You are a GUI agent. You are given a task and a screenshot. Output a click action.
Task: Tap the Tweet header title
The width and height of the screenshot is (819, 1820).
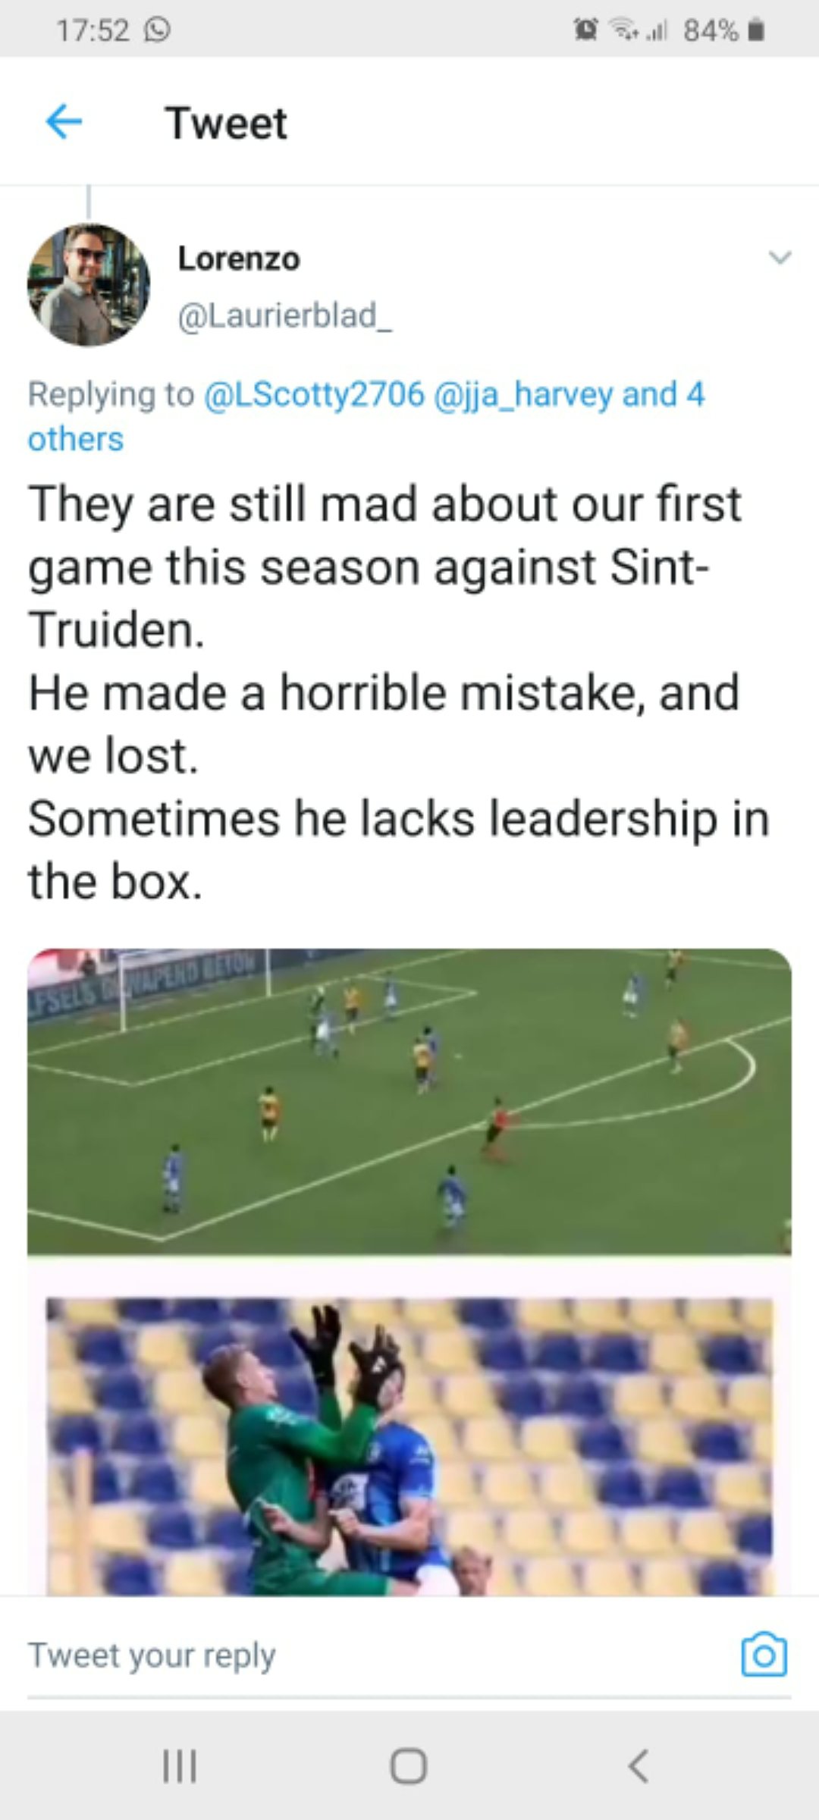226,123
